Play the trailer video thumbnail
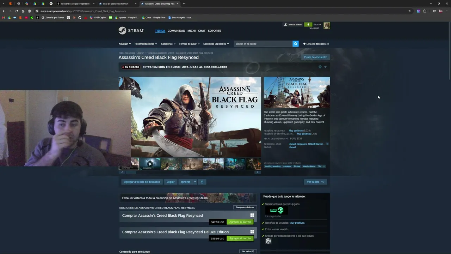Screen dimensions: 451x254 150,164
